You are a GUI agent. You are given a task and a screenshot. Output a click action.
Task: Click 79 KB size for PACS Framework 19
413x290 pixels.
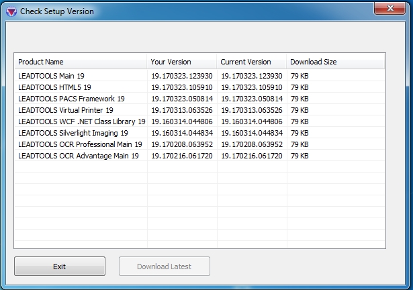tap(300, 99)
